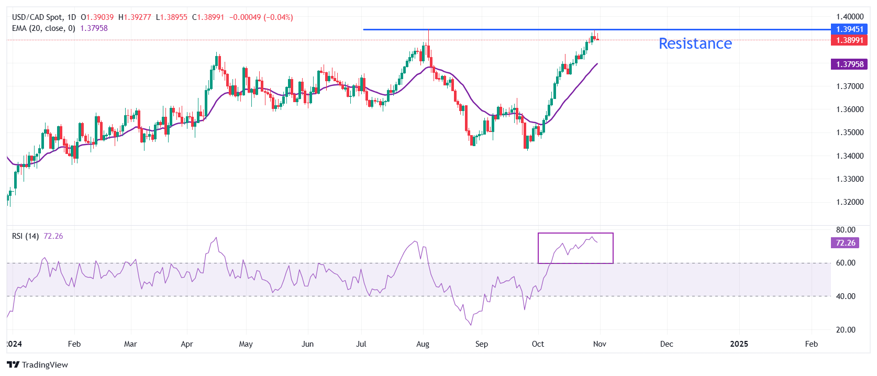The height and width of the screenshot is (376, 877).
Task: Click the TradingView logo icon
Action: (x=13, y=364)
